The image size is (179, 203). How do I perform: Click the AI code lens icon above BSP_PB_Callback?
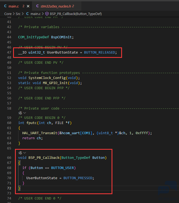(20, 153)
